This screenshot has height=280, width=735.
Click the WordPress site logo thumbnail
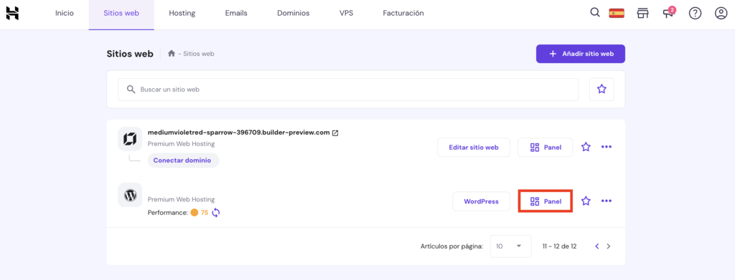click(x=130, y=195)
